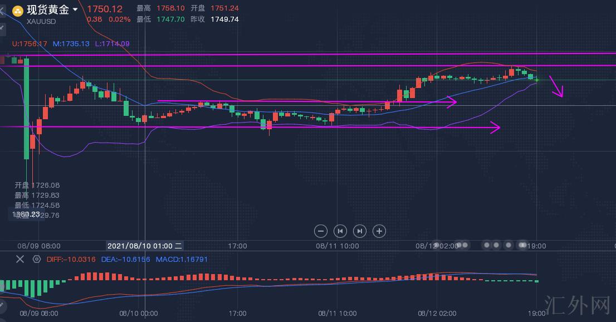616x322 pixels.
Task: Select Bollinger middle band label M:1735.13
Action: pyautogui.click(x=71, y=43)
